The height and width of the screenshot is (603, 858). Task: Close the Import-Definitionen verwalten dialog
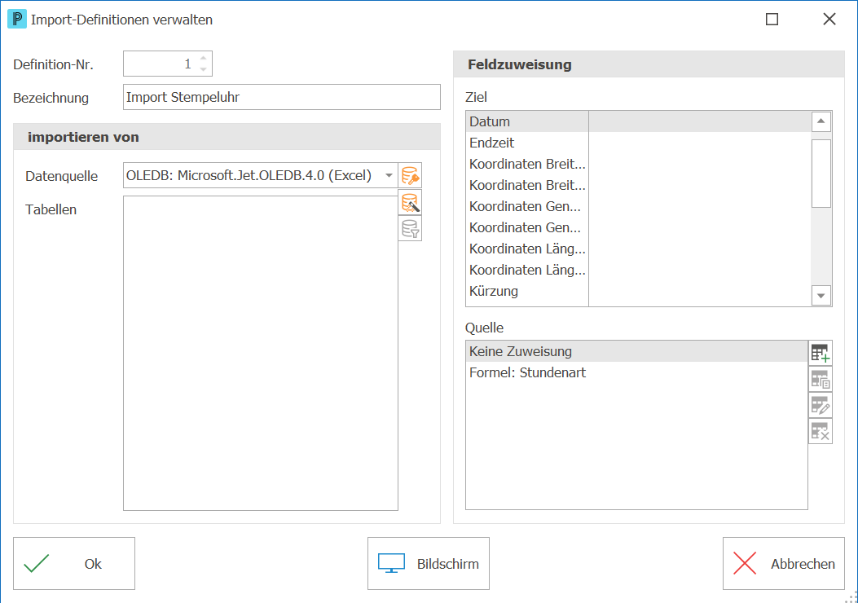pyautogui.click(x=829, y=20)
